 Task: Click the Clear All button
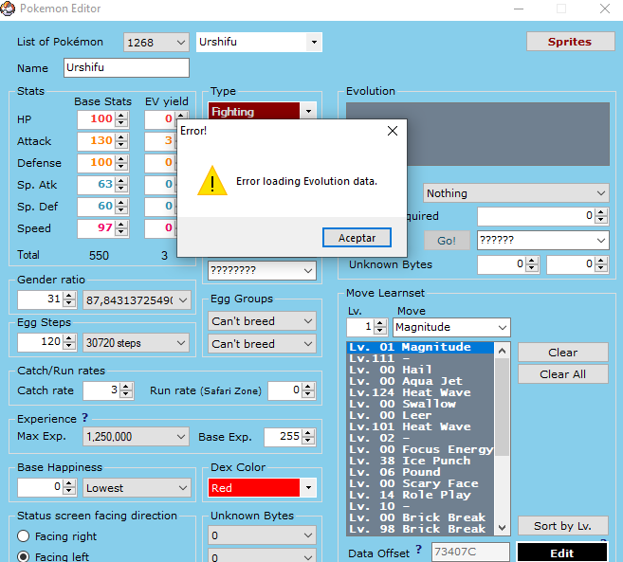(562, 374)
